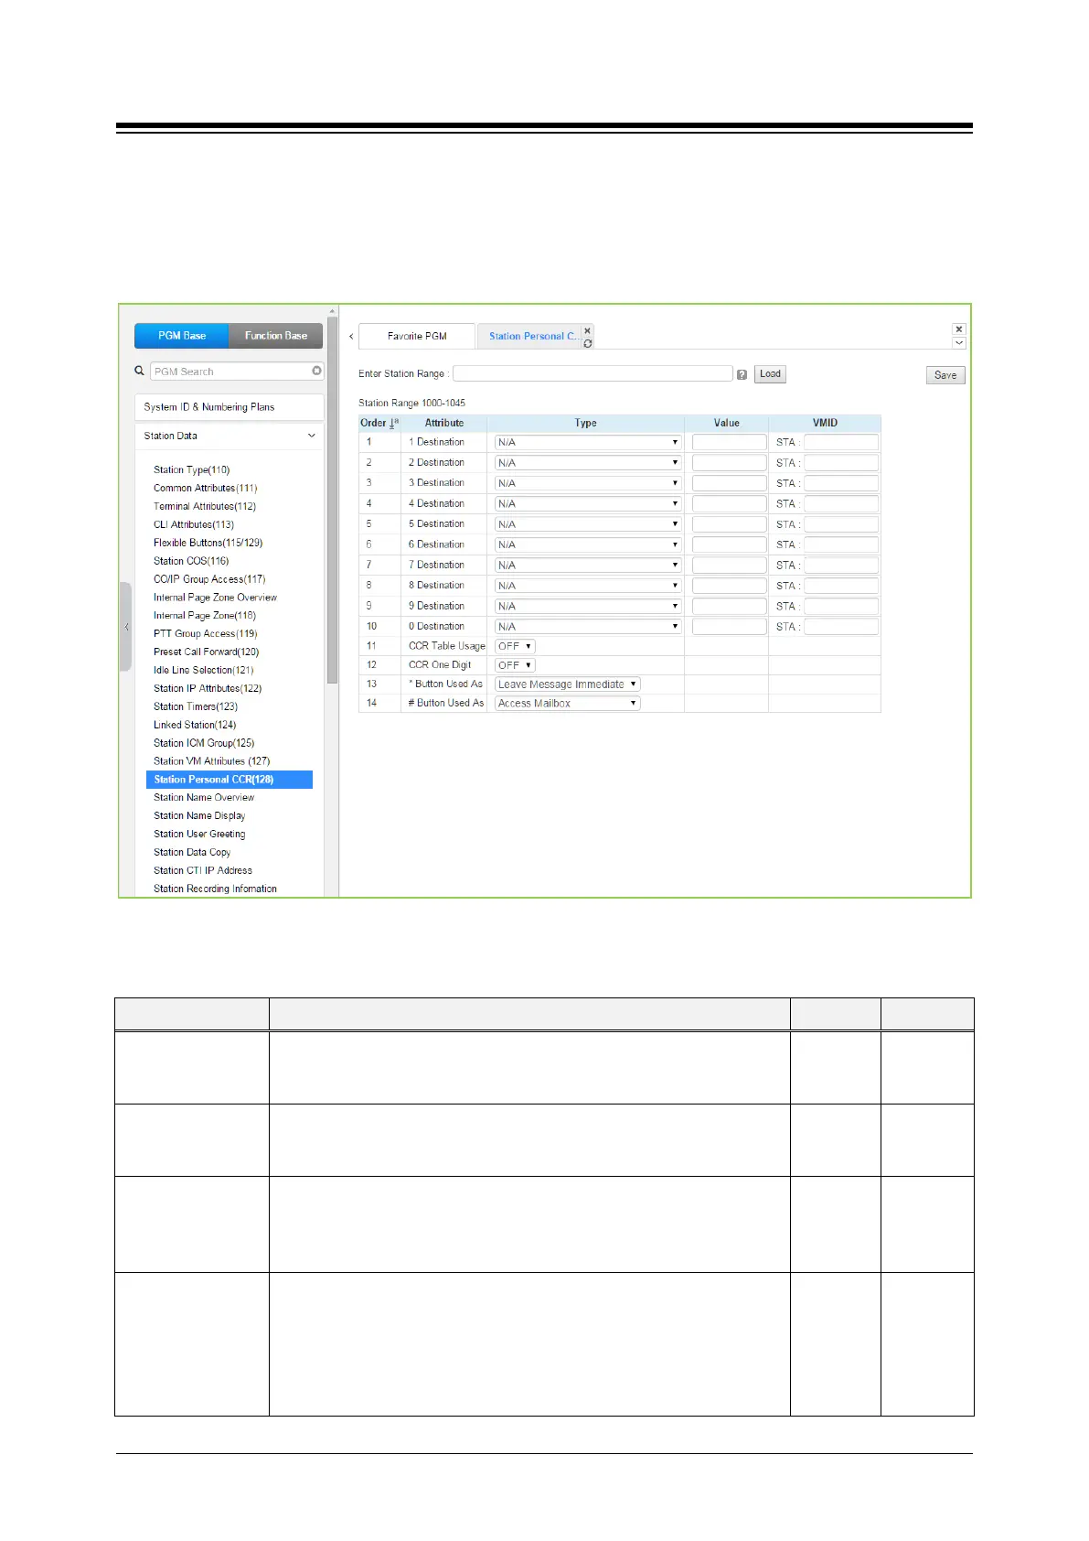The width and height of the screenshot is (1089, 1541).
Task: Open CO/IP Group Access(117)
Action: (x=209, y=579)
